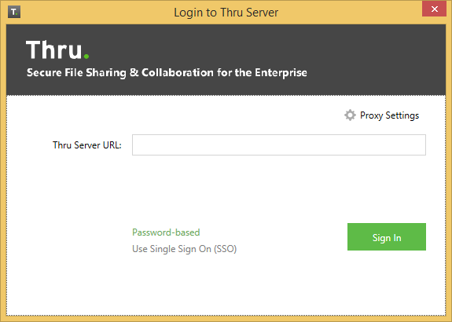452x322 pixels.
Task: Click the Thru Server URL label
Action: 87,145
